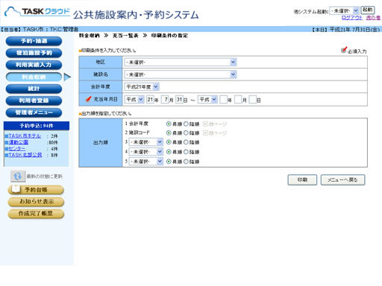Image resolution: width=382 pixels, height=286 pixels.
Task: Open the 予約・抽選 menu
Action: pos(34,41)
